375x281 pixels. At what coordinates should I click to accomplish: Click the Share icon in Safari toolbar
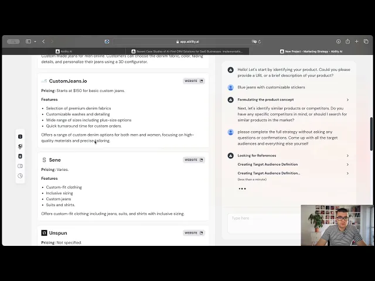[x=347, y=42]
